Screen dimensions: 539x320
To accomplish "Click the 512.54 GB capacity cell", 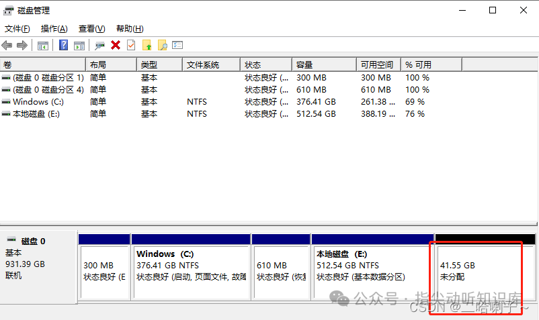I will pos(317,114).
